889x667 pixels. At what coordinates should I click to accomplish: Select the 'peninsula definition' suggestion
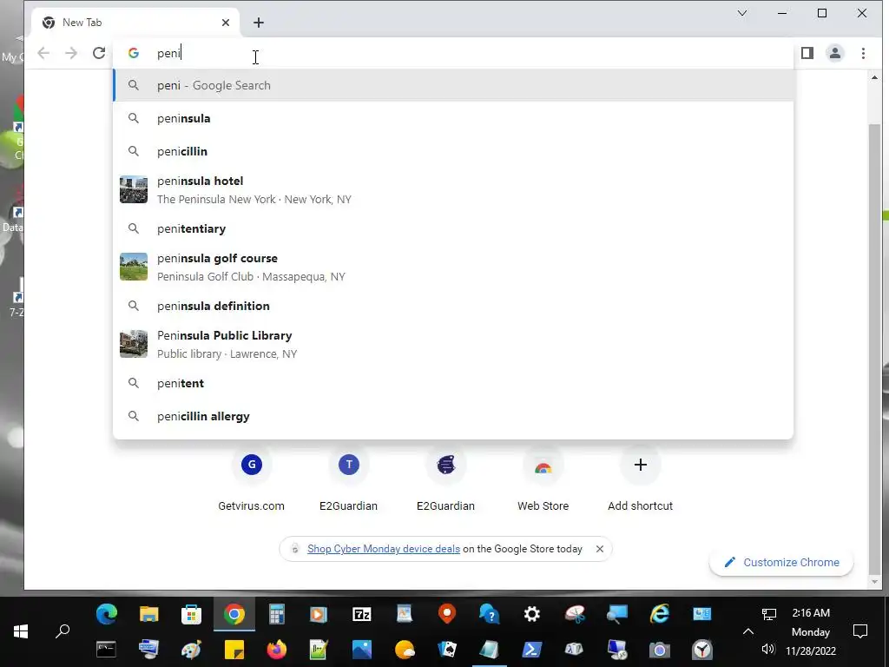453,306
